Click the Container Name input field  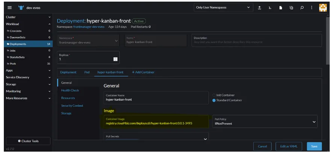156,98
